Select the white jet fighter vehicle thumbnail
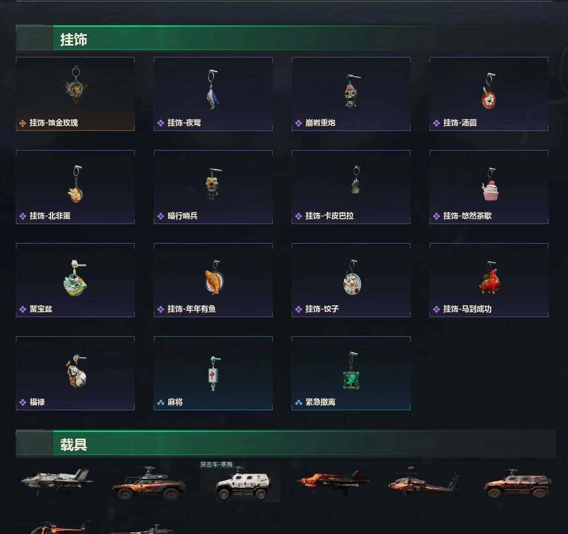Screen dimensions: 568x534 57,480
